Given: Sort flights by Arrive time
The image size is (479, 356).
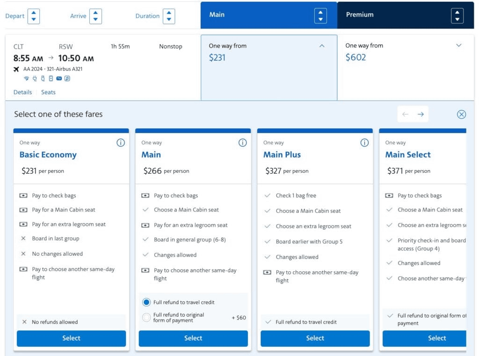Looking at the screenshot, I should point(95,16).
